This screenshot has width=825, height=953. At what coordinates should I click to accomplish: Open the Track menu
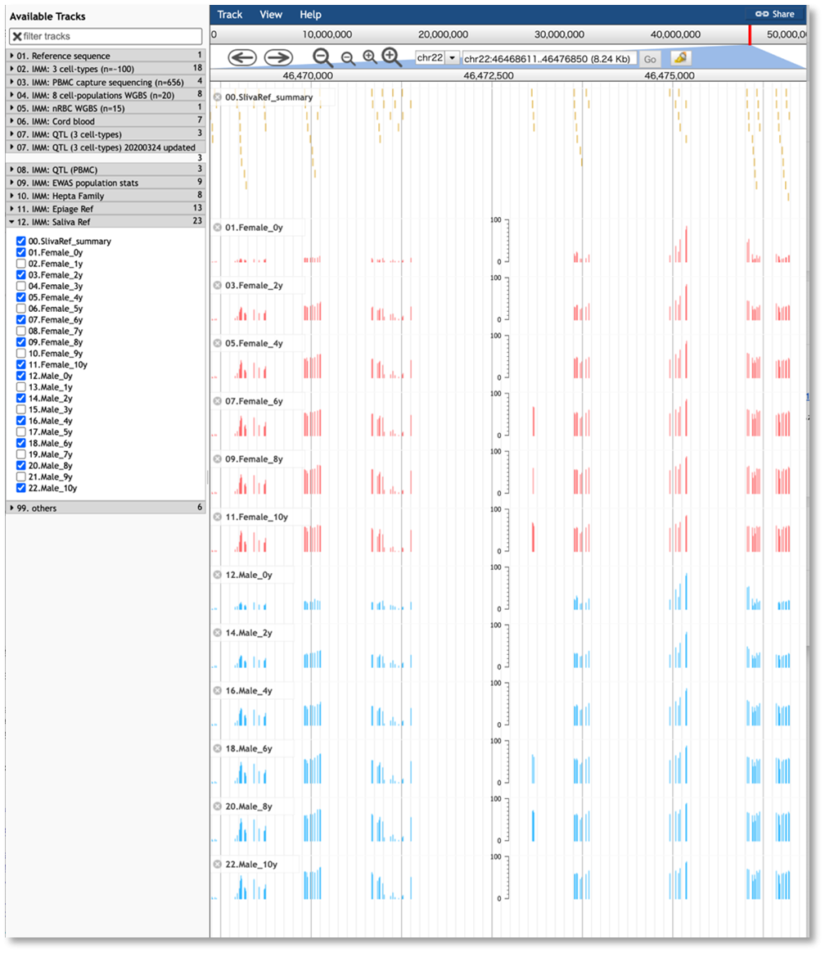[230, 15]
